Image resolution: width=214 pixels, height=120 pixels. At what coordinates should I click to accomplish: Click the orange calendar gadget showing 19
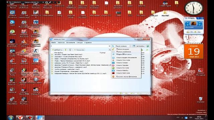[x=194, y=51]
